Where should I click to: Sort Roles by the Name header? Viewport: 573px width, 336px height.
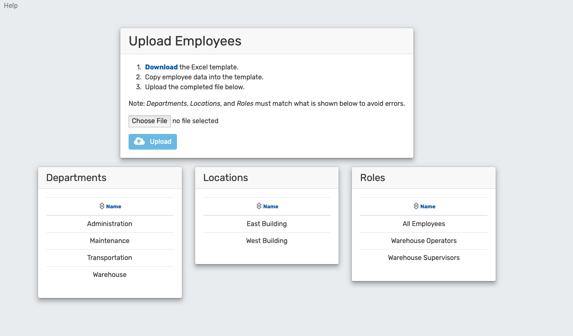(x=428, y=207)
